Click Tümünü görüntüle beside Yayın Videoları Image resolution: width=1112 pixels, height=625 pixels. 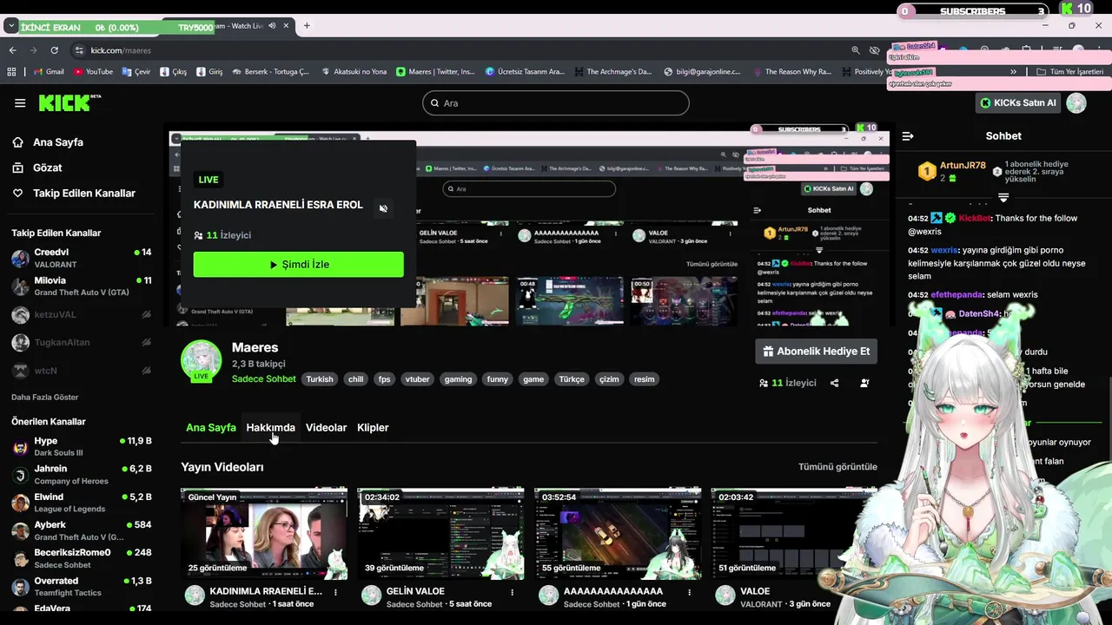[x=837, y=467]
